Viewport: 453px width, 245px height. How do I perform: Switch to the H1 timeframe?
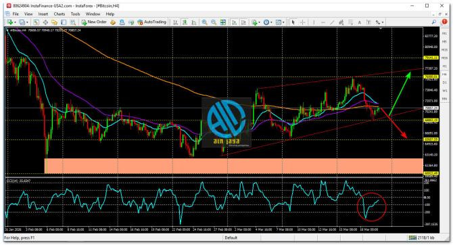tap(444, 66)
